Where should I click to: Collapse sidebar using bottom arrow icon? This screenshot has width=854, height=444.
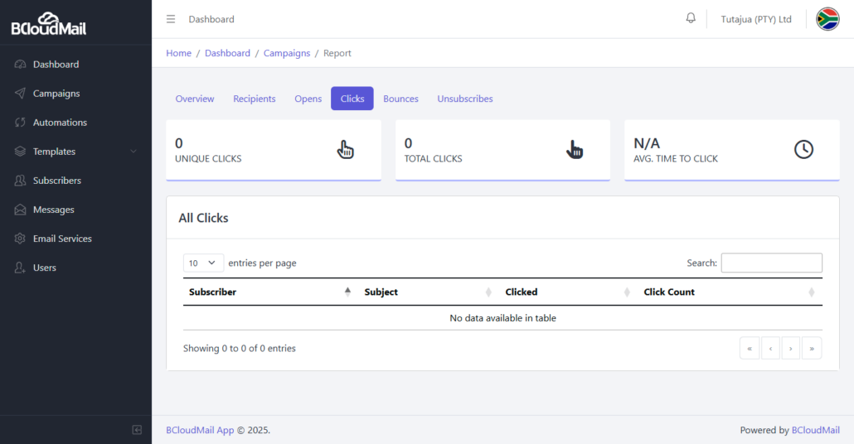[x=137, y=430]
